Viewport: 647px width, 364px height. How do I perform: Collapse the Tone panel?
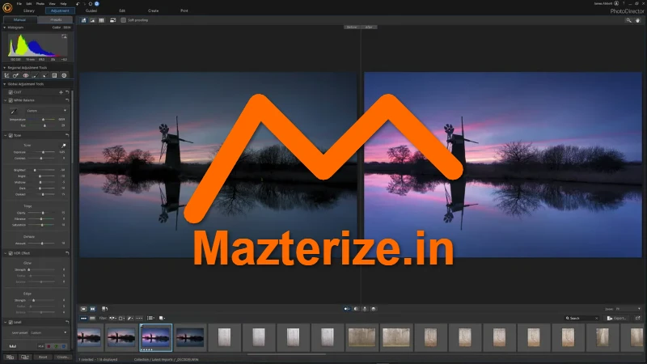tap(6, 135)
